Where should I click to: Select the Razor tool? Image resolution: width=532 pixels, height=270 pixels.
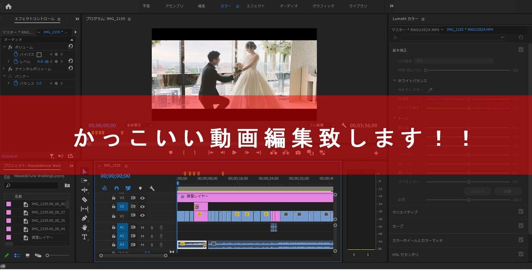pos(85,200)
